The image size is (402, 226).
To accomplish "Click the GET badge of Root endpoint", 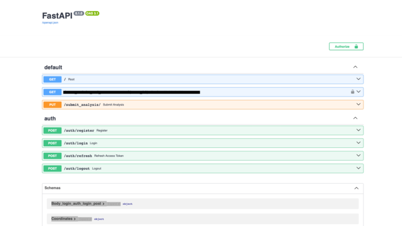I will (x=52, y=79).
